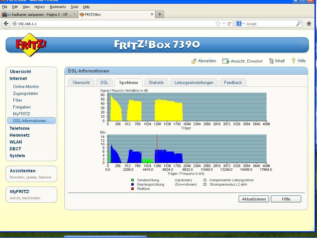The image size is (317, 238).
Task: Click the FRITZ! logo
Action: tap(31, 45)
